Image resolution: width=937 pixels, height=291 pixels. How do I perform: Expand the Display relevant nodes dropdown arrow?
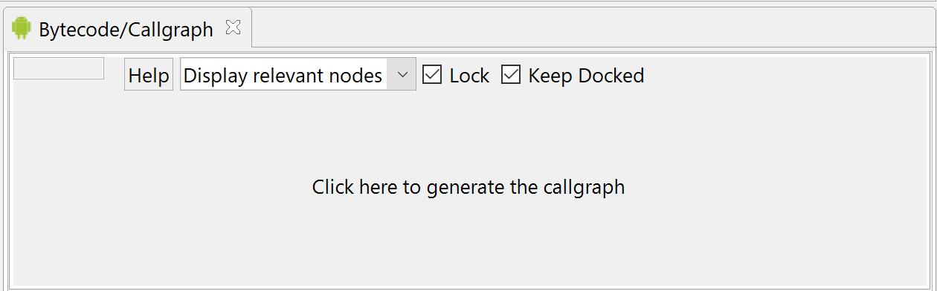(402, 75)
